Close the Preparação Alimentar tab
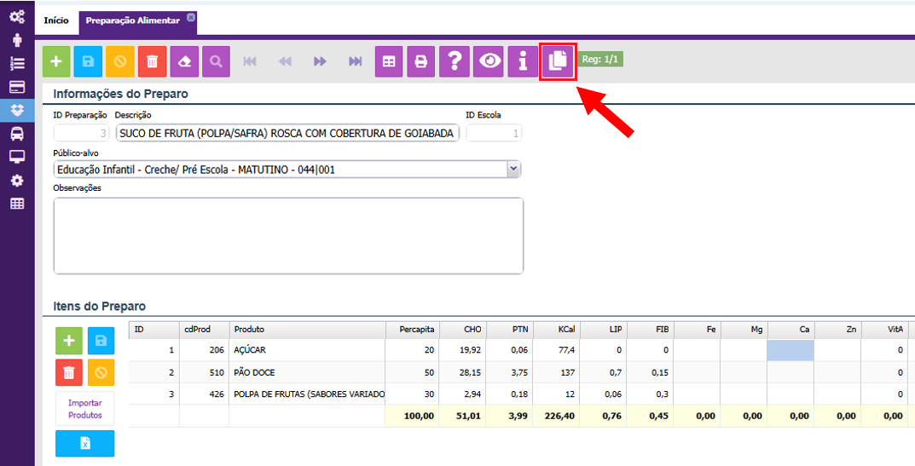 [x=191, y=17]
